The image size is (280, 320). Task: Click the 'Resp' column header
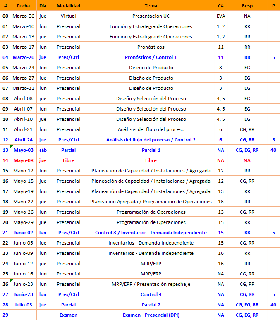pyautogui.click(x=247, y=6)
